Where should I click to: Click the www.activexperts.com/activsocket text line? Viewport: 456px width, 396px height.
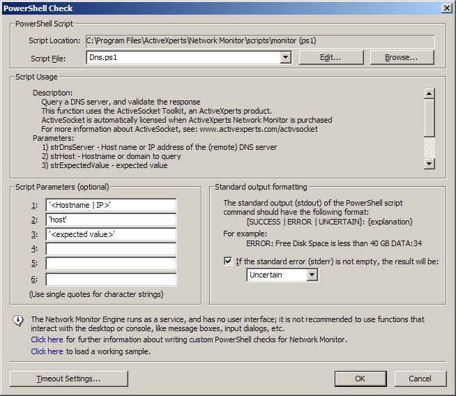coord(179,129)
